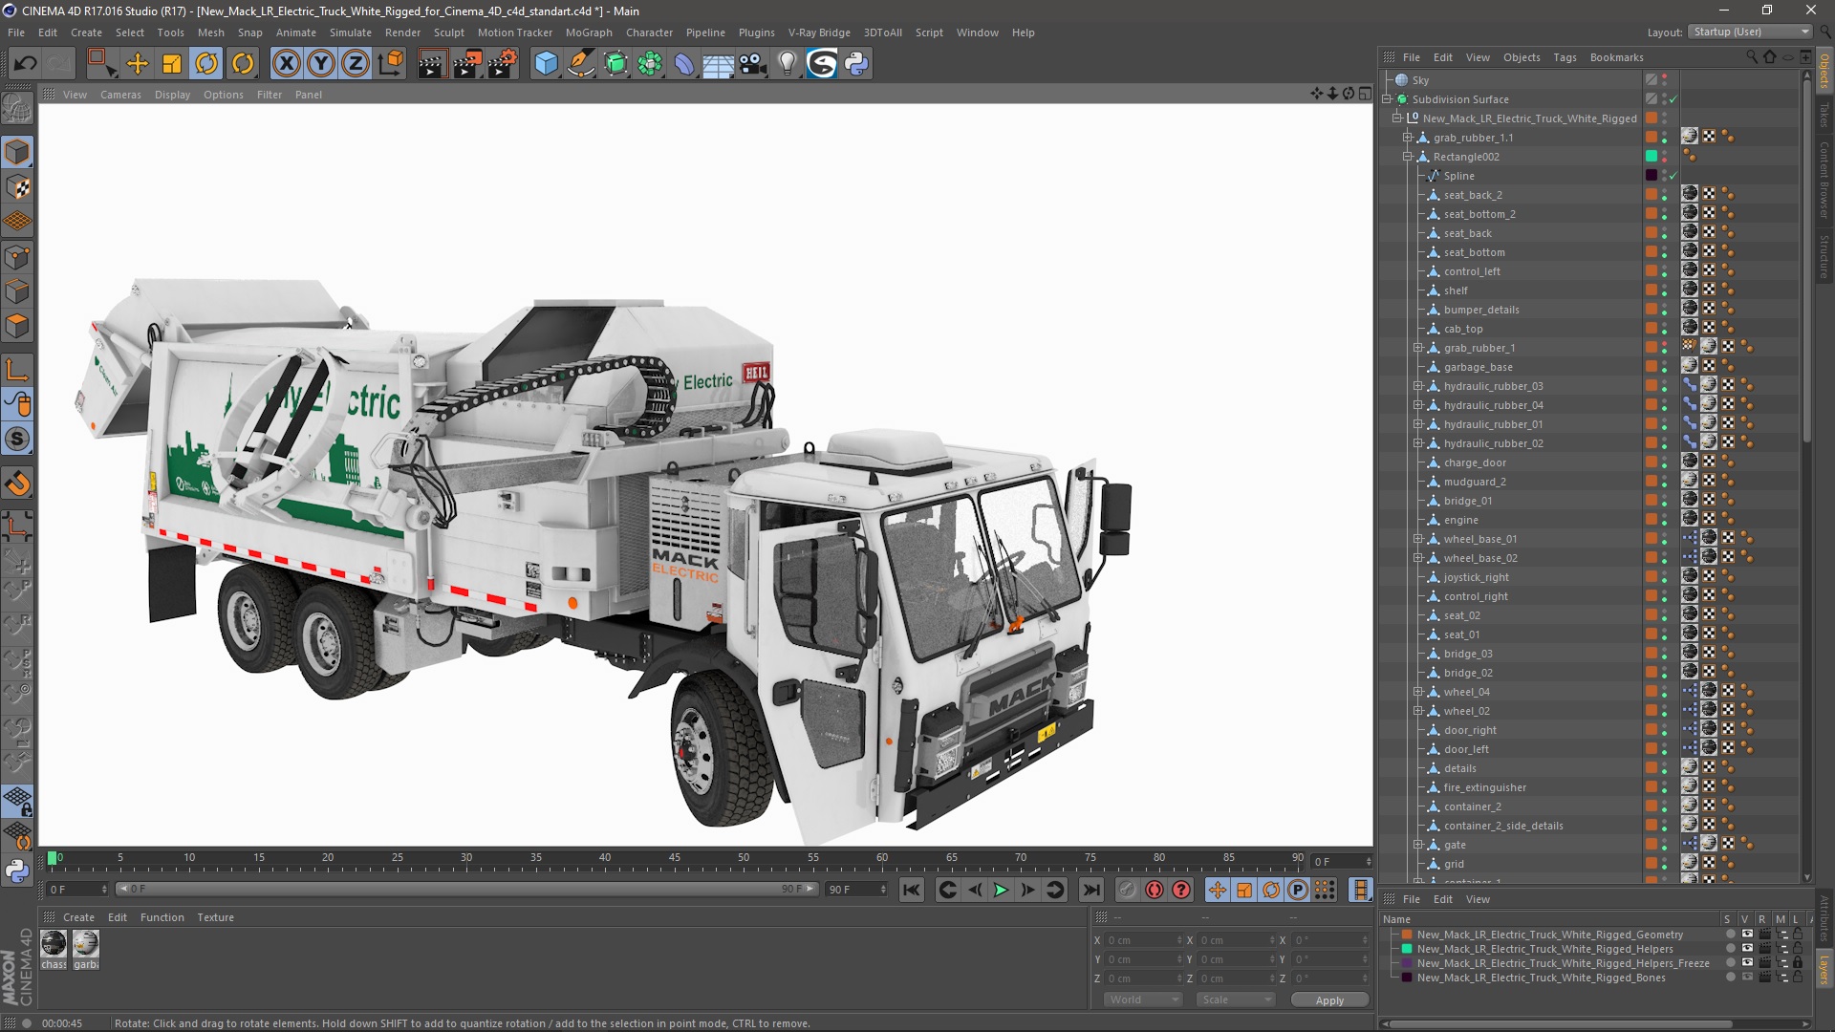Select the door_left object
1835x1032 pixels.
click(x=1466, y=749)
